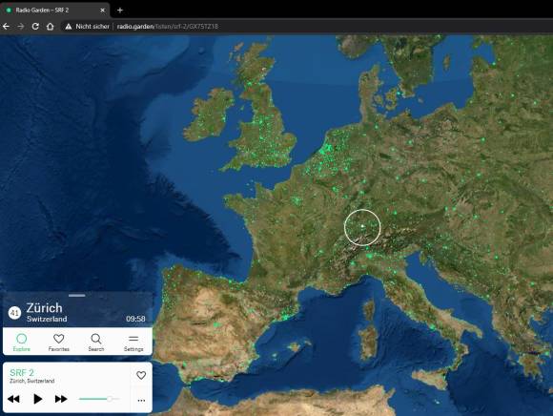The width and height of the screenshot is (553, 416).
Task: Go to browser home page
Action: click(x=51, y=27)
